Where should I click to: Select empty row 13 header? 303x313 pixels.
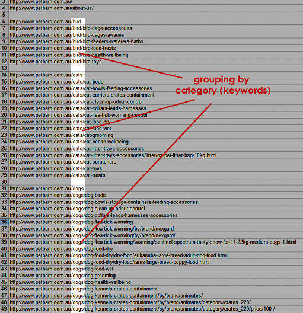coord(4,68)
